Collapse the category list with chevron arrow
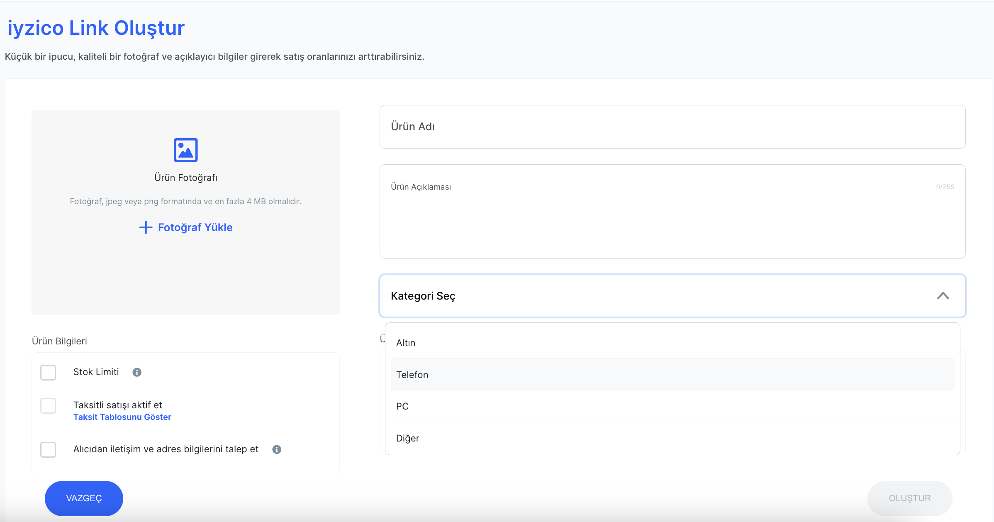 tap(943, 296)
